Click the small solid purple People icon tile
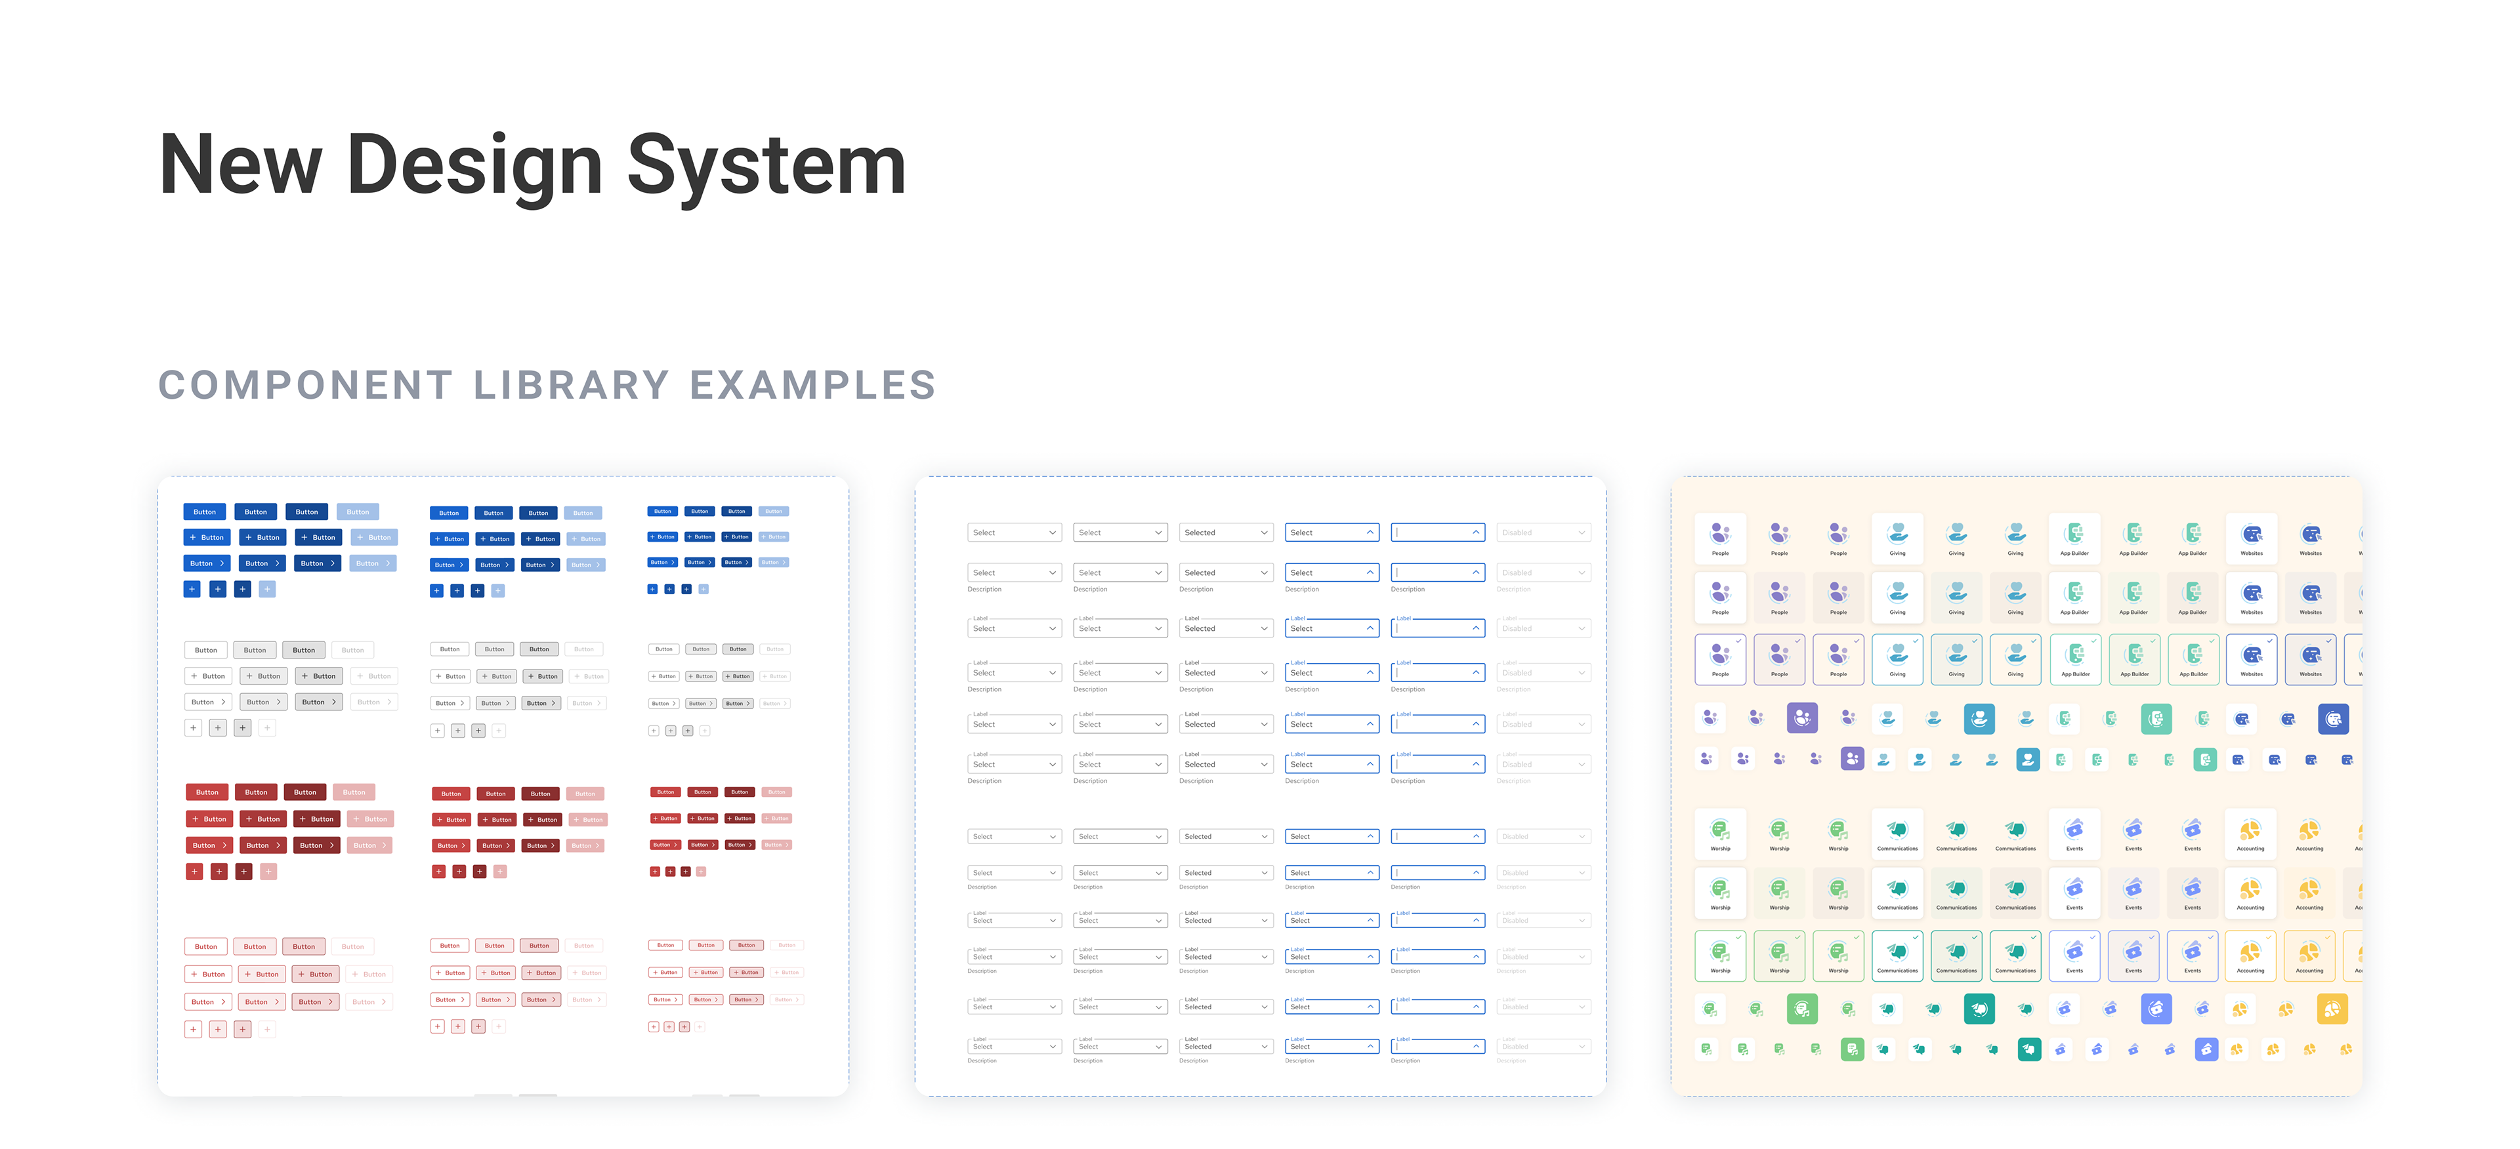Viewport: 2520px width, 1149px height. point(1852,759)
